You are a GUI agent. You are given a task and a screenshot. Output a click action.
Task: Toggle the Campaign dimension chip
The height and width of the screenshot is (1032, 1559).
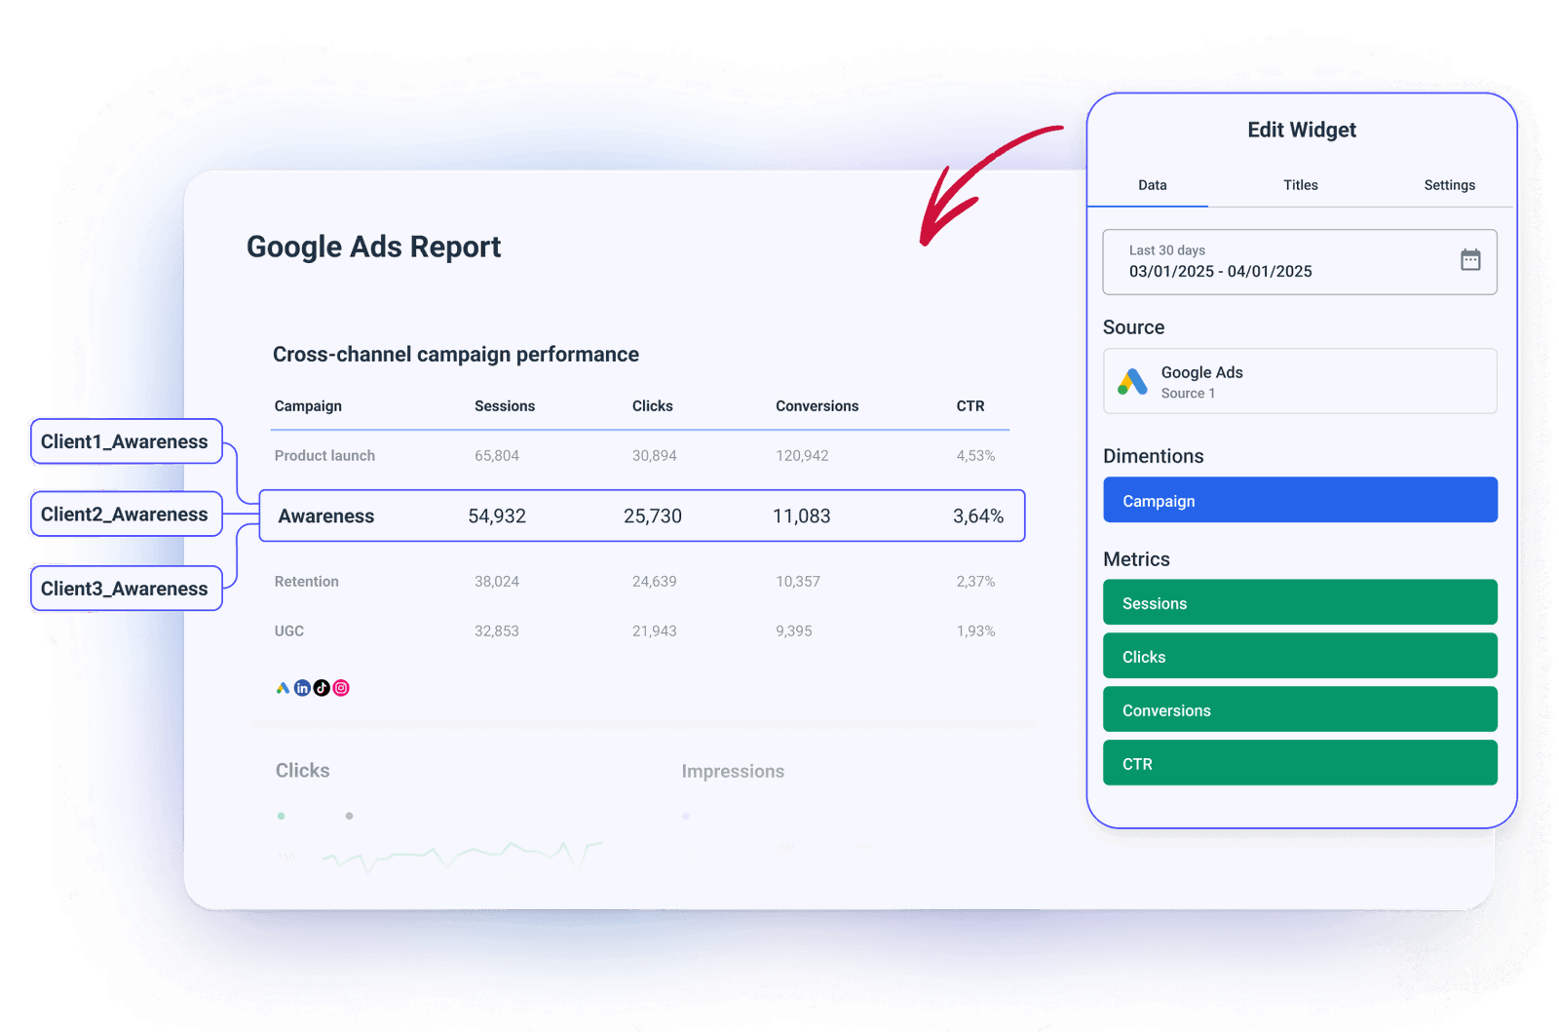point(1300,500)
